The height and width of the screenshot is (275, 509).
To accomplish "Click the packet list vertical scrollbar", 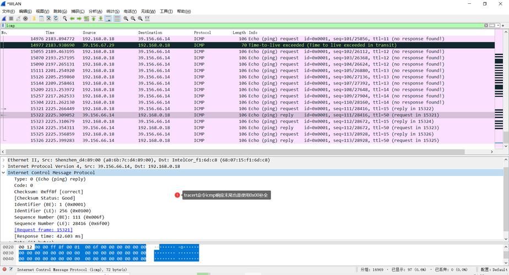I will [x=506, y=136].
